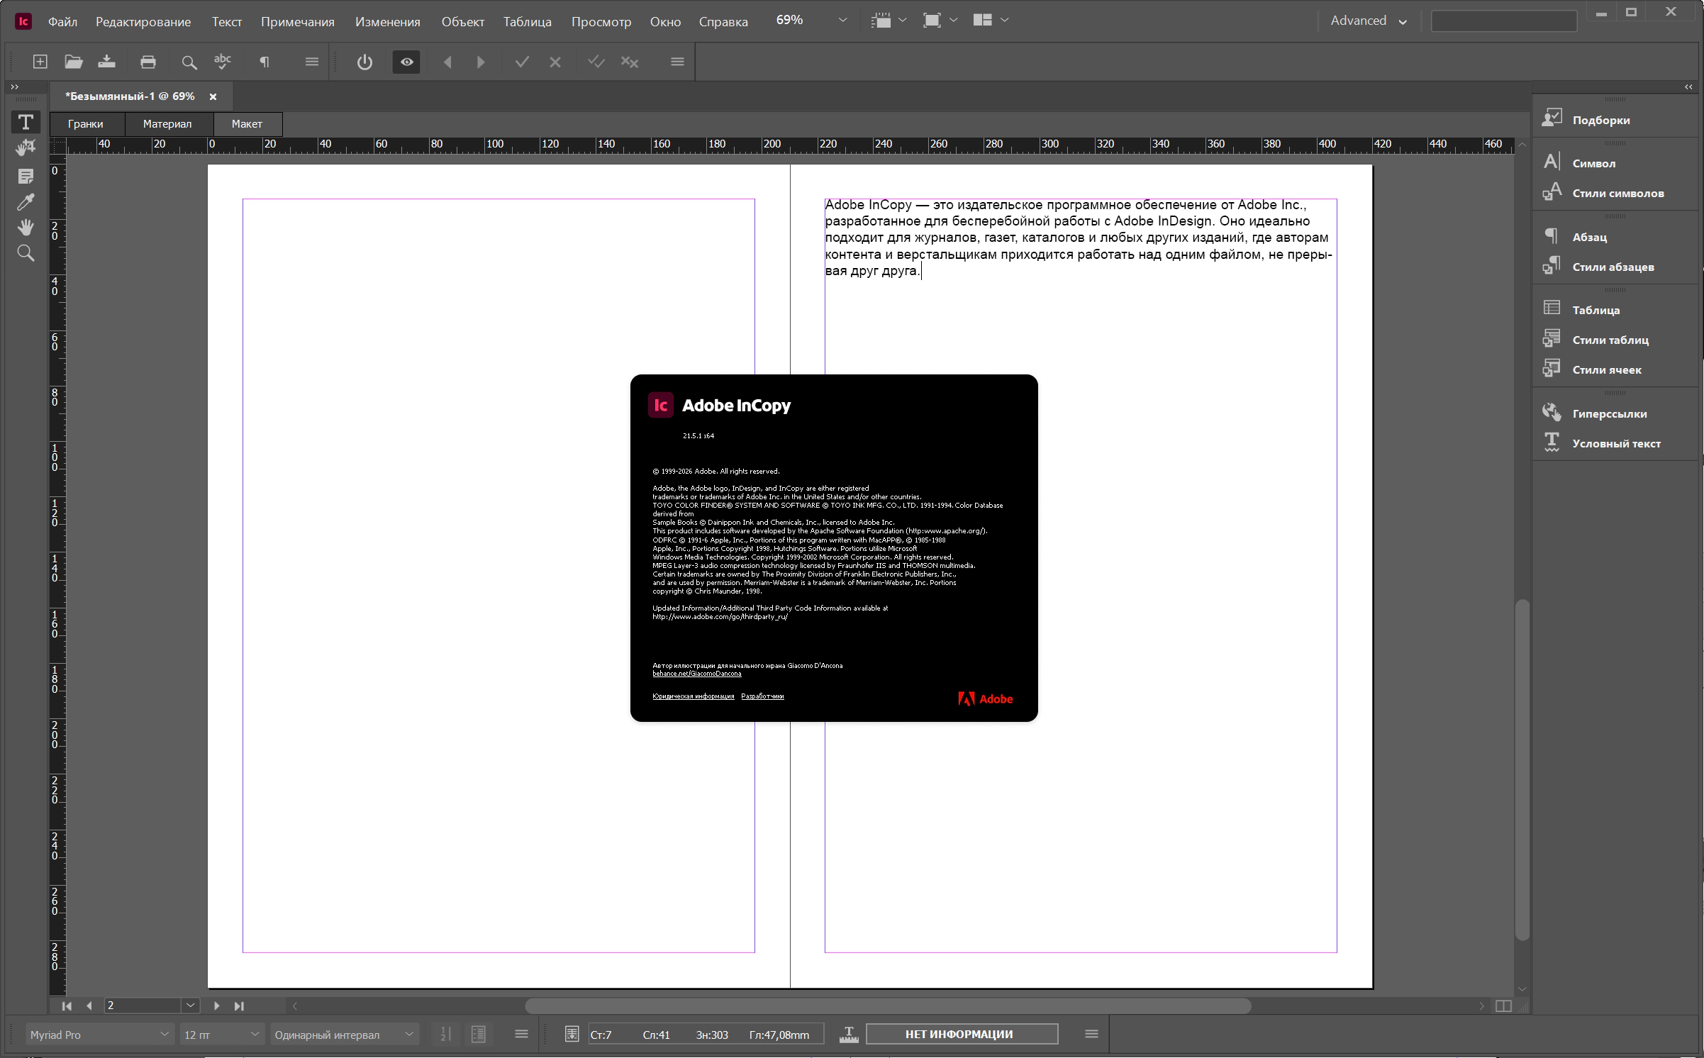Reject the change with the X icon
1704x1058 pixels.
click(x=555, y=62)
